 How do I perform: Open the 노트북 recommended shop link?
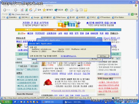(70, 73)
